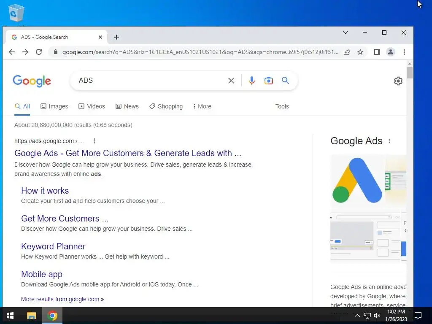Screen dimensions: 432x324
Task: Expand the More search filters menu
Action: 202,106
